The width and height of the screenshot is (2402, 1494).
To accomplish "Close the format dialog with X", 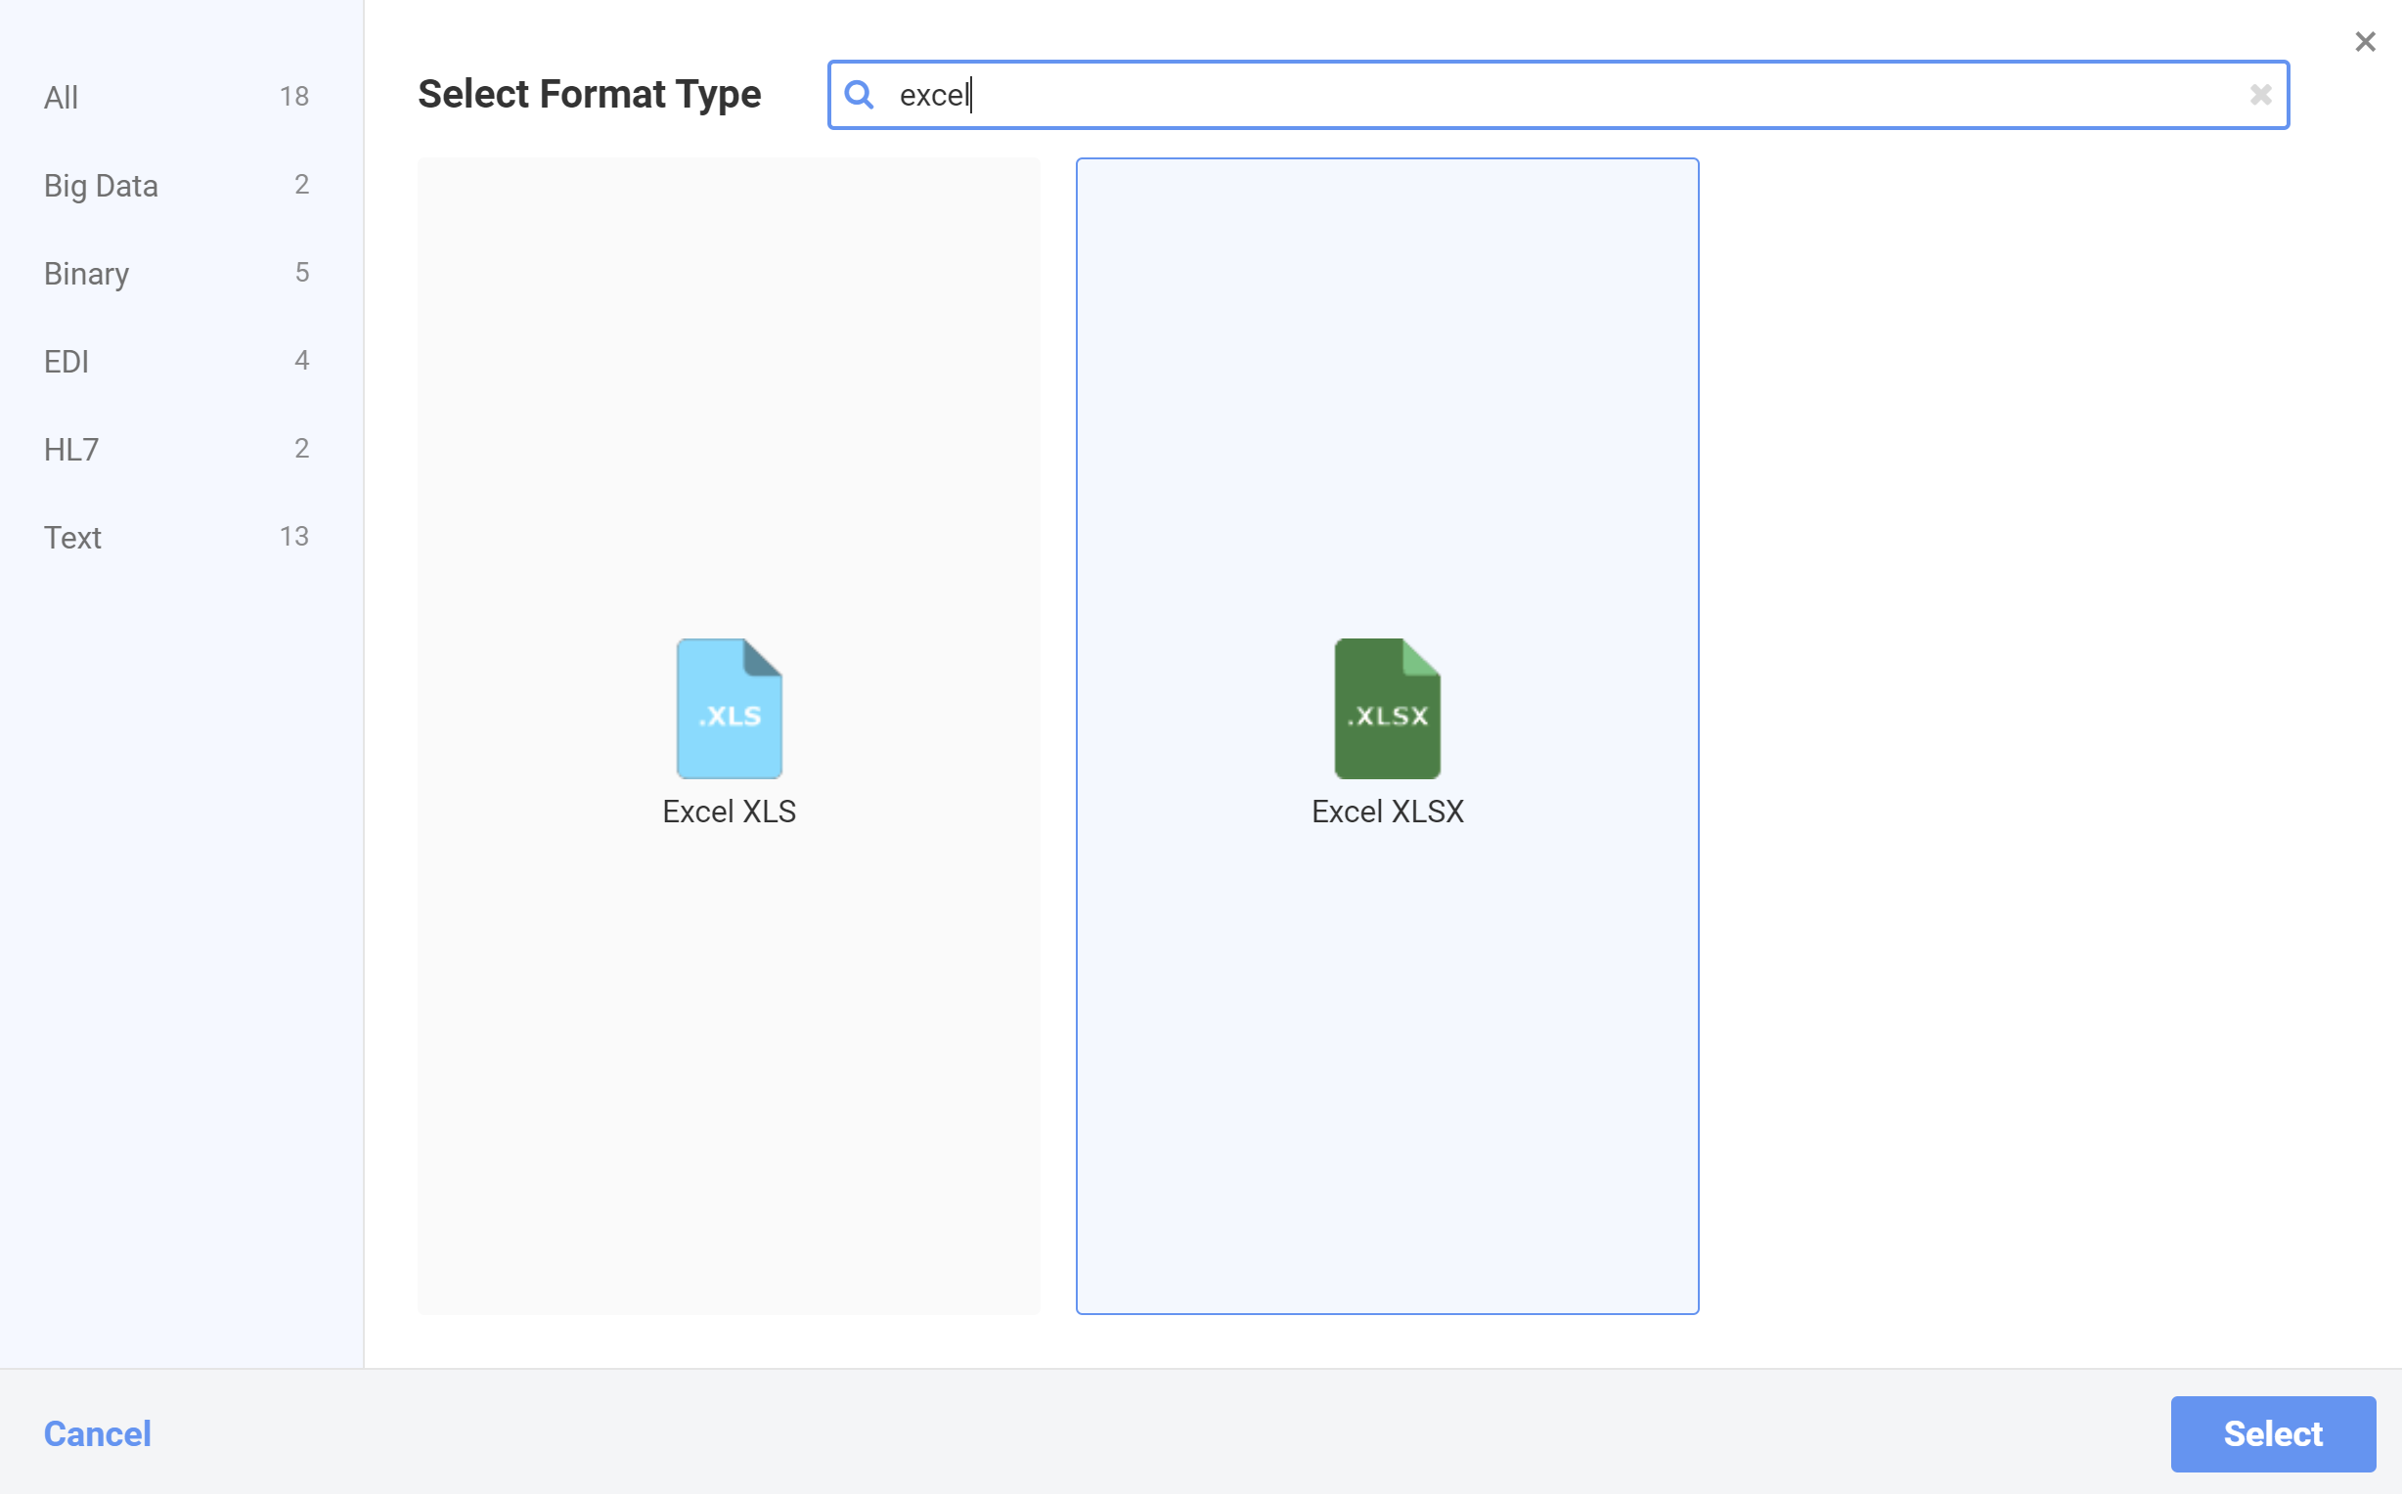I will click(2365, 41).
